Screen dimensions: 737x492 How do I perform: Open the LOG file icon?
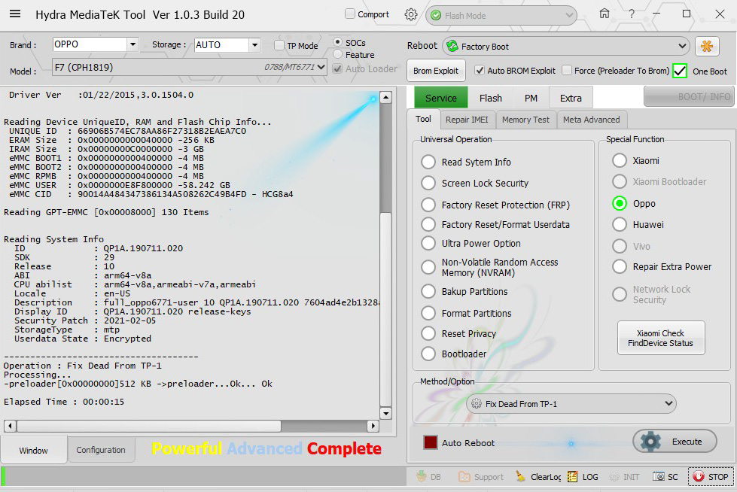click(572, 476)
